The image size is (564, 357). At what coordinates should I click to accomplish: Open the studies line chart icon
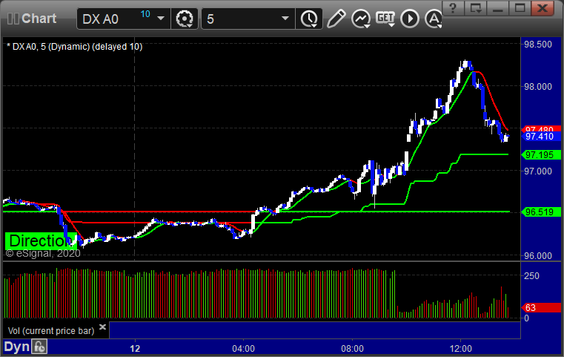click(361, 19)
